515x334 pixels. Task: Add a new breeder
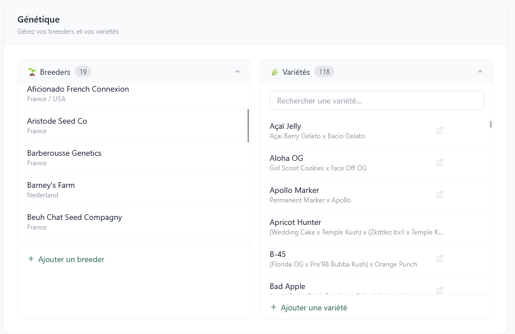66,259
